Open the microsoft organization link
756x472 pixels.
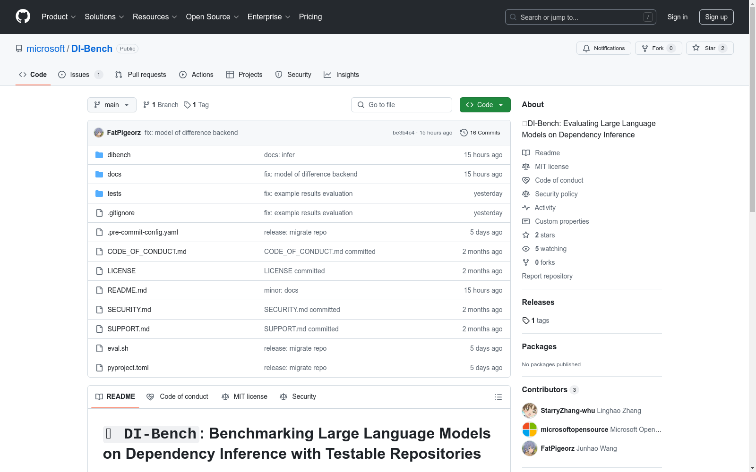coord(45,49)
